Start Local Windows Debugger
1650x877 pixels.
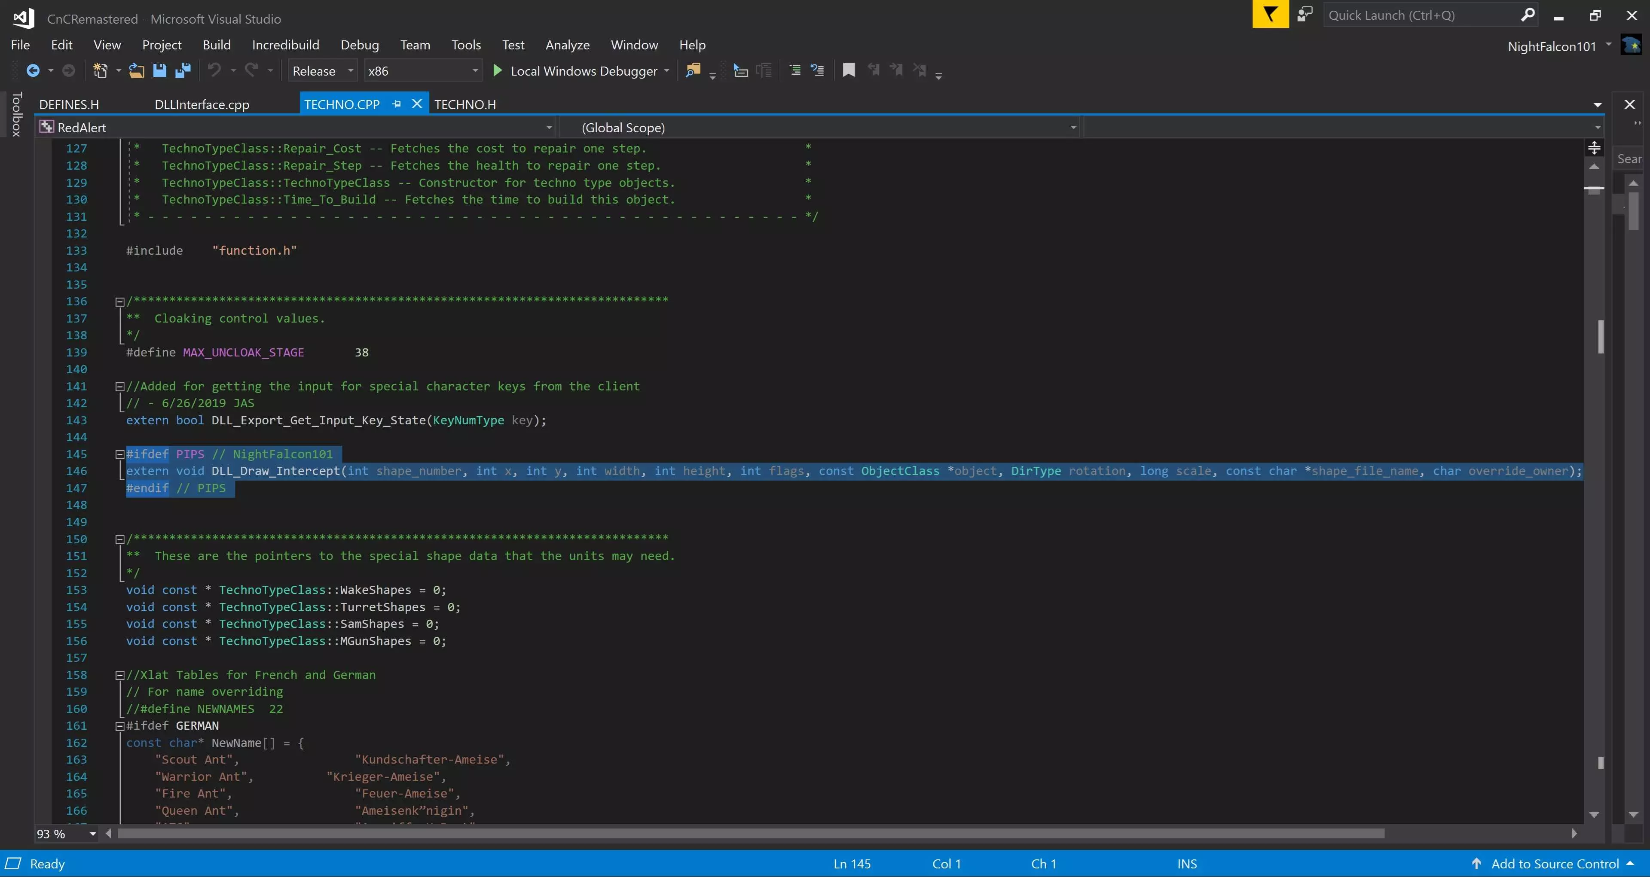(577, 70)
